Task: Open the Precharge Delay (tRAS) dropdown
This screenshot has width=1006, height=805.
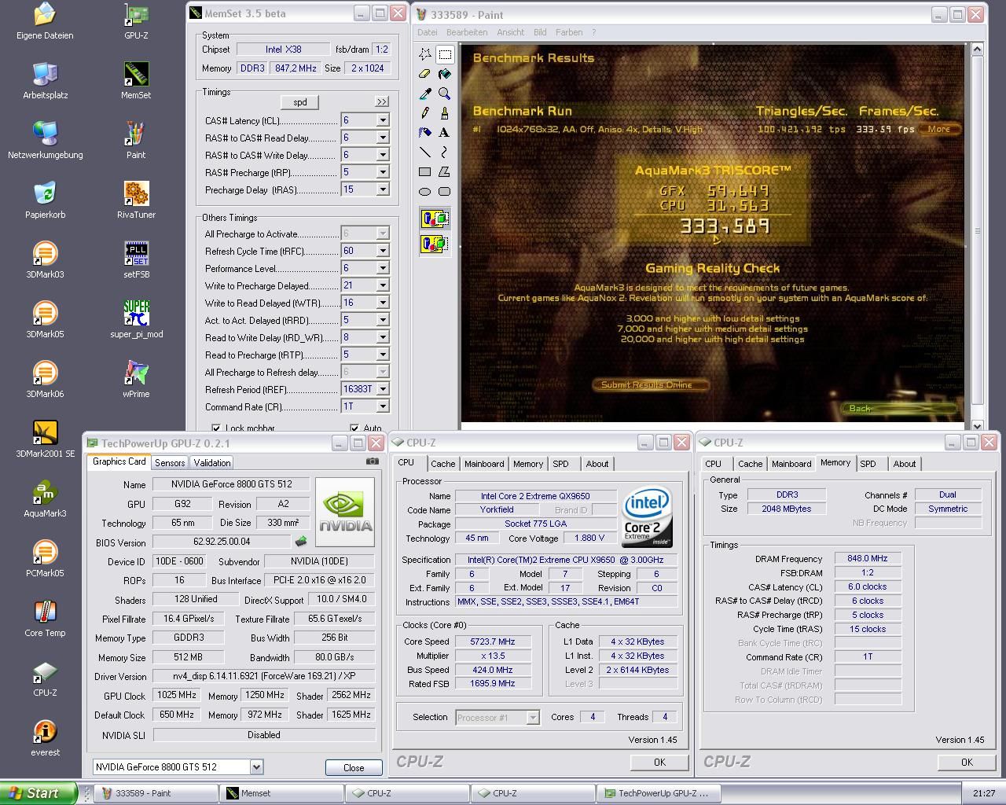Action: [x=382, y=189]
